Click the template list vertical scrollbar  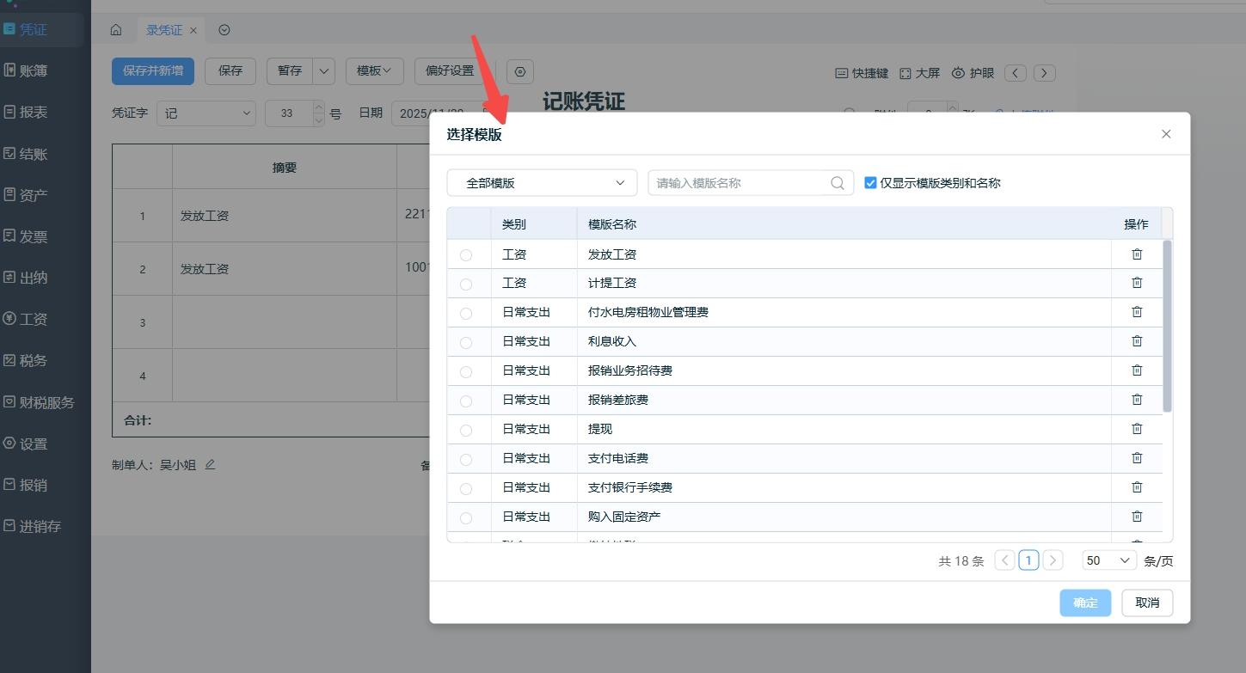click(1167, 326)
